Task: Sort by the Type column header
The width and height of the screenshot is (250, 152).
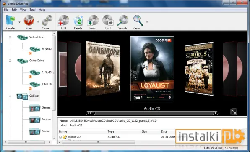Action: [x=111, y=131]
